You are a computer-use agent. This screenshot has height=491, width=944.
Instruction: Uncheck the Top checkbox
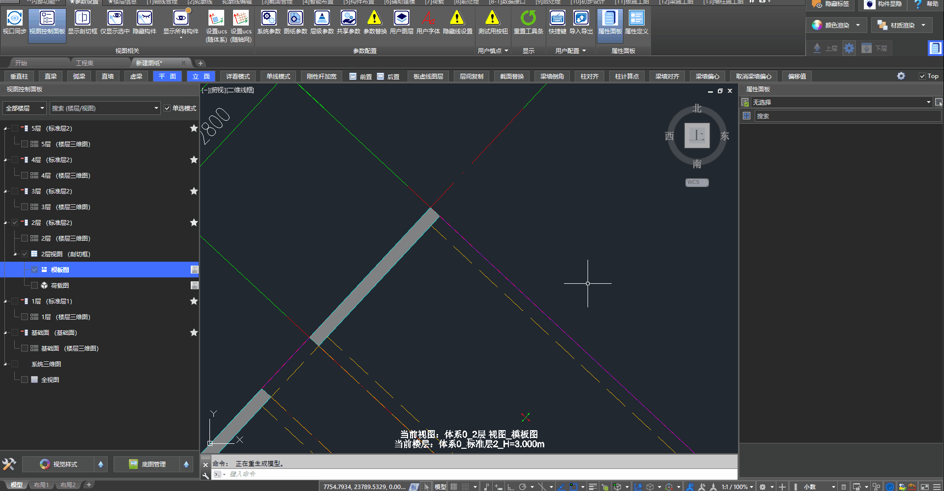[922, 76]
